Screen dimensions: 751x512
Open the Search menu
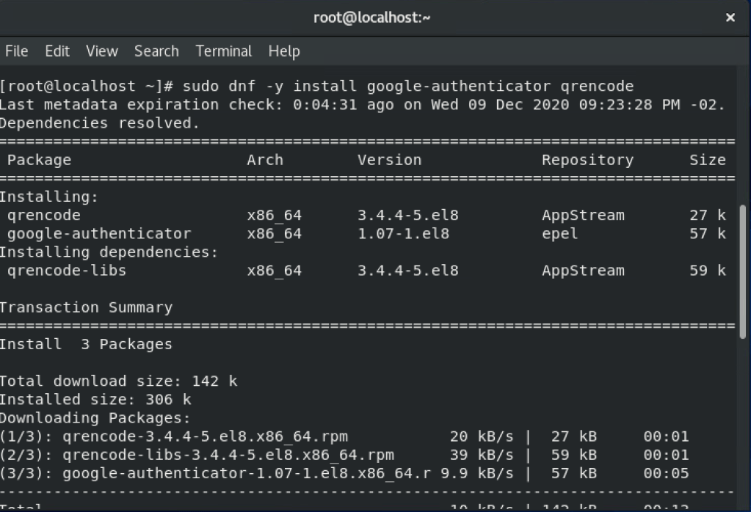(x=156, y=51)
